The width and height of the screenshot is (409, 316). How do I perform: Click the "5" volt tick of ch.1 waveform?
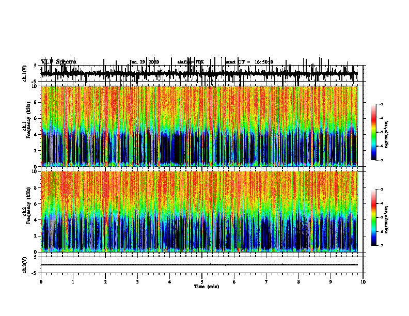coord(36,66)
